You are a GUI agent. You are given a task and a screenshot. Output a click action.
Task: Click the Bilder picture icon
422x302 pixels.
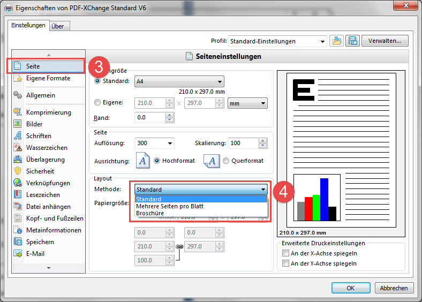18,124
